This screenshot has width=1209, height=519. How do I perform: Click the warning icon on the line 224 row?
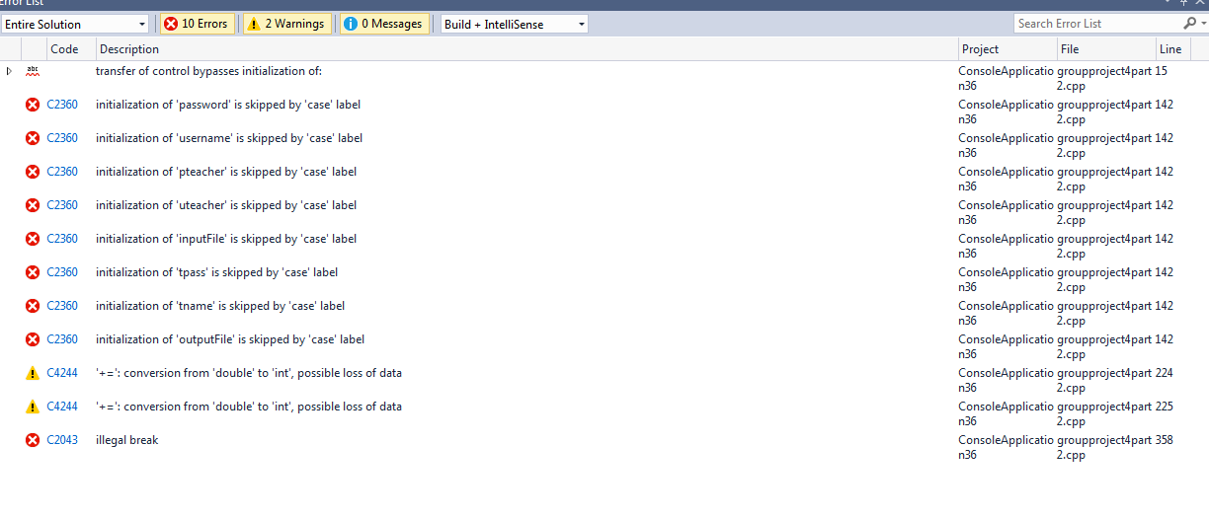(33, 373)
